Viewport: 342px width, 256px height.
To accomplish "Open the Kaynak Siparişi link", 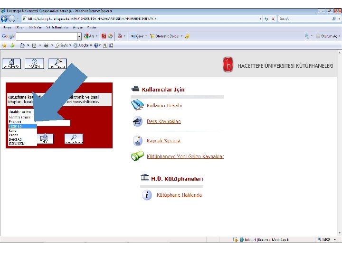I will click(x=163, y=140).
